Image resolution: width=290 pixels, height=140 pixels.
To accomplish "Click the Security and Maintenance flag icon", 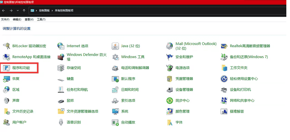I will [x=170, y=57].
